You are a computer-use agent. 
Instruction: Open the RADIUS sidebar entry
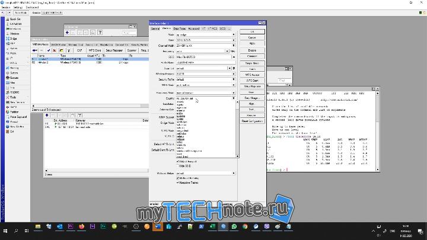coord(14,92)
